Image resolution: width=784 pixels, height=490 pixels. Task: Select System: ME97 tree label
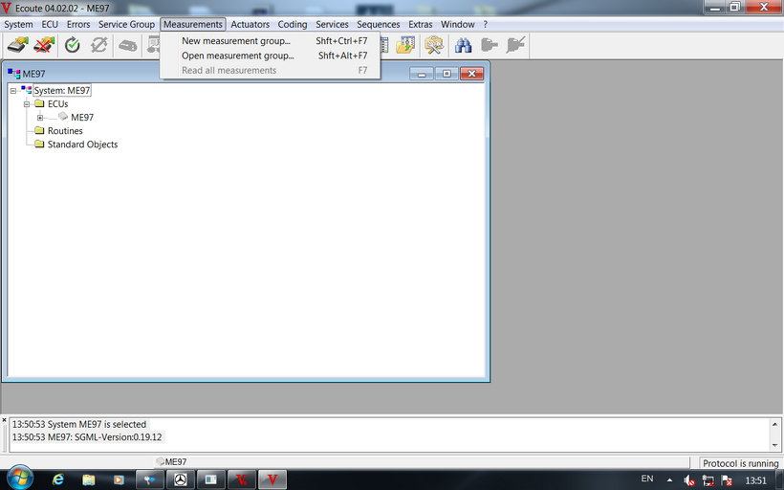tap(62, 91)
